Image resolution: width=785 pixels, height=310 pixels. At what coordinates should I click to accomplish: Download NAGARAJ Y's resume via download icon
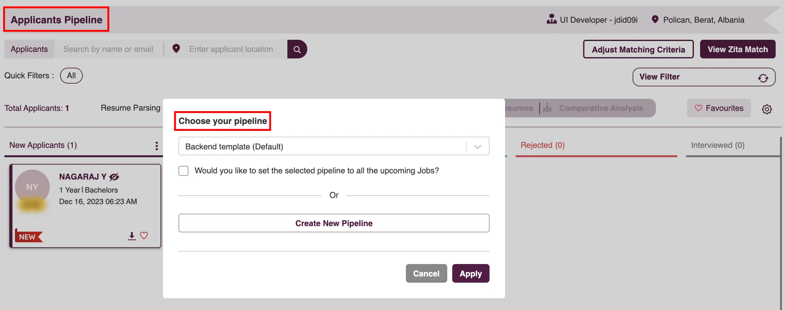pyautogui.click(x=132, y=236)
